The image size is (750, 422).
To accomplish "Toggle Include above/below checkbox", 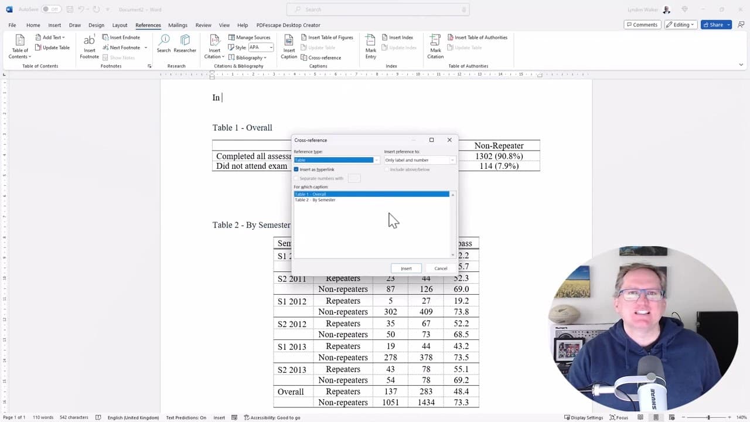I will 387,169.
